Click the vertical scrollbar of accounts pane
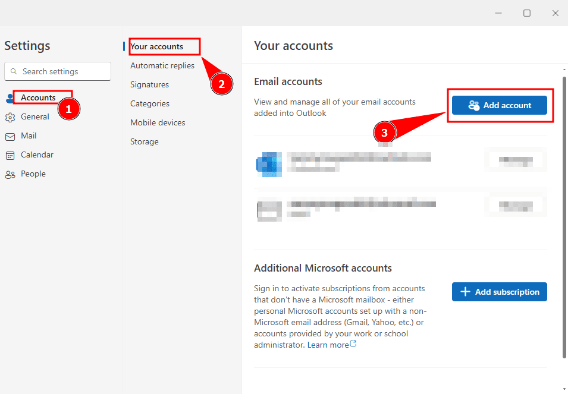The width and height of the screenshot is (568, 394). coord(564,217)
